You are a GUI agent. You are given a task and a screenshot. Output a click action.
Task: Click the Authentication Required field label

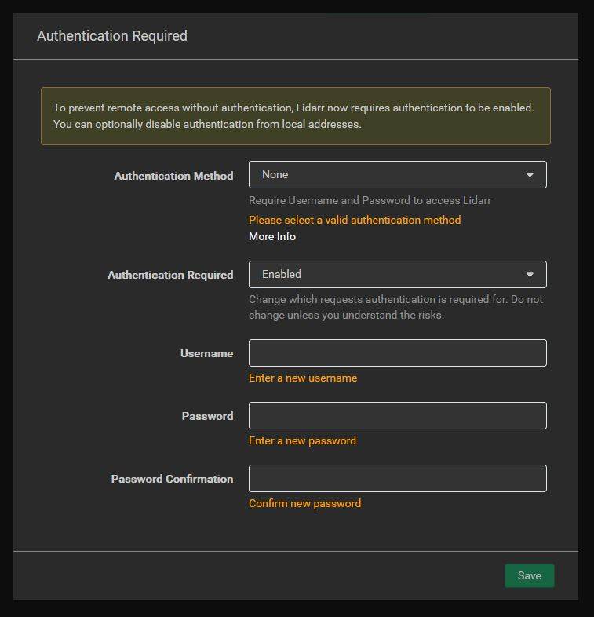tap(170, 275)
